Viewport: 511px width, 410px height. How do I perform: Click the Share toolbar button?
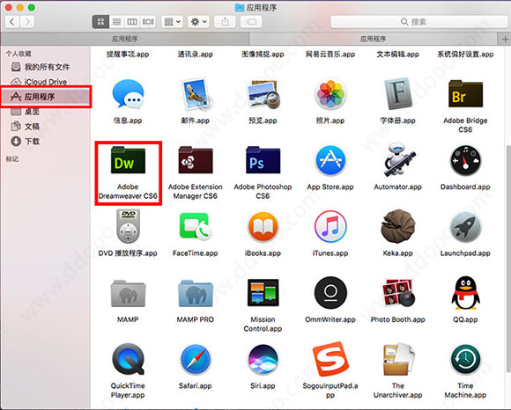225,22
